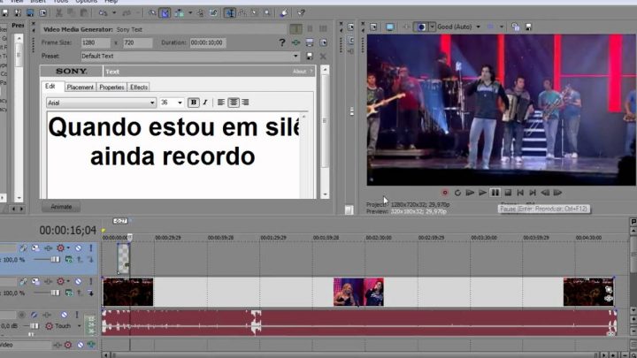637x358 pixels.
Task: Toggle Bold formatting in text editor
Action: tap(194, 103)
